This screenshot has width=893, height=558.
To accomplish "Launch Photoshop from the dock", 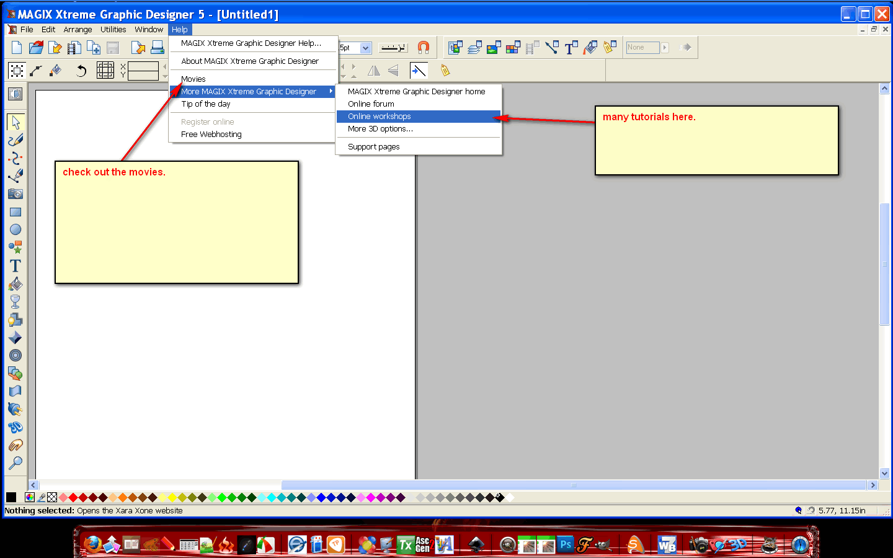I will click(x=566, y=544).
